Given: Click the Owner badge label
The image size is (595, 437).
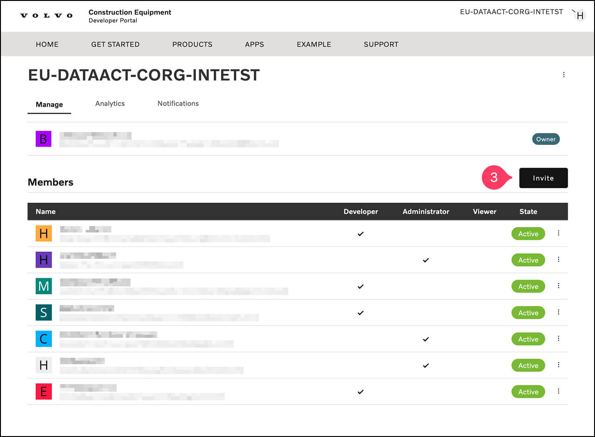Looking at the screenshot, I should pos(546,139).
